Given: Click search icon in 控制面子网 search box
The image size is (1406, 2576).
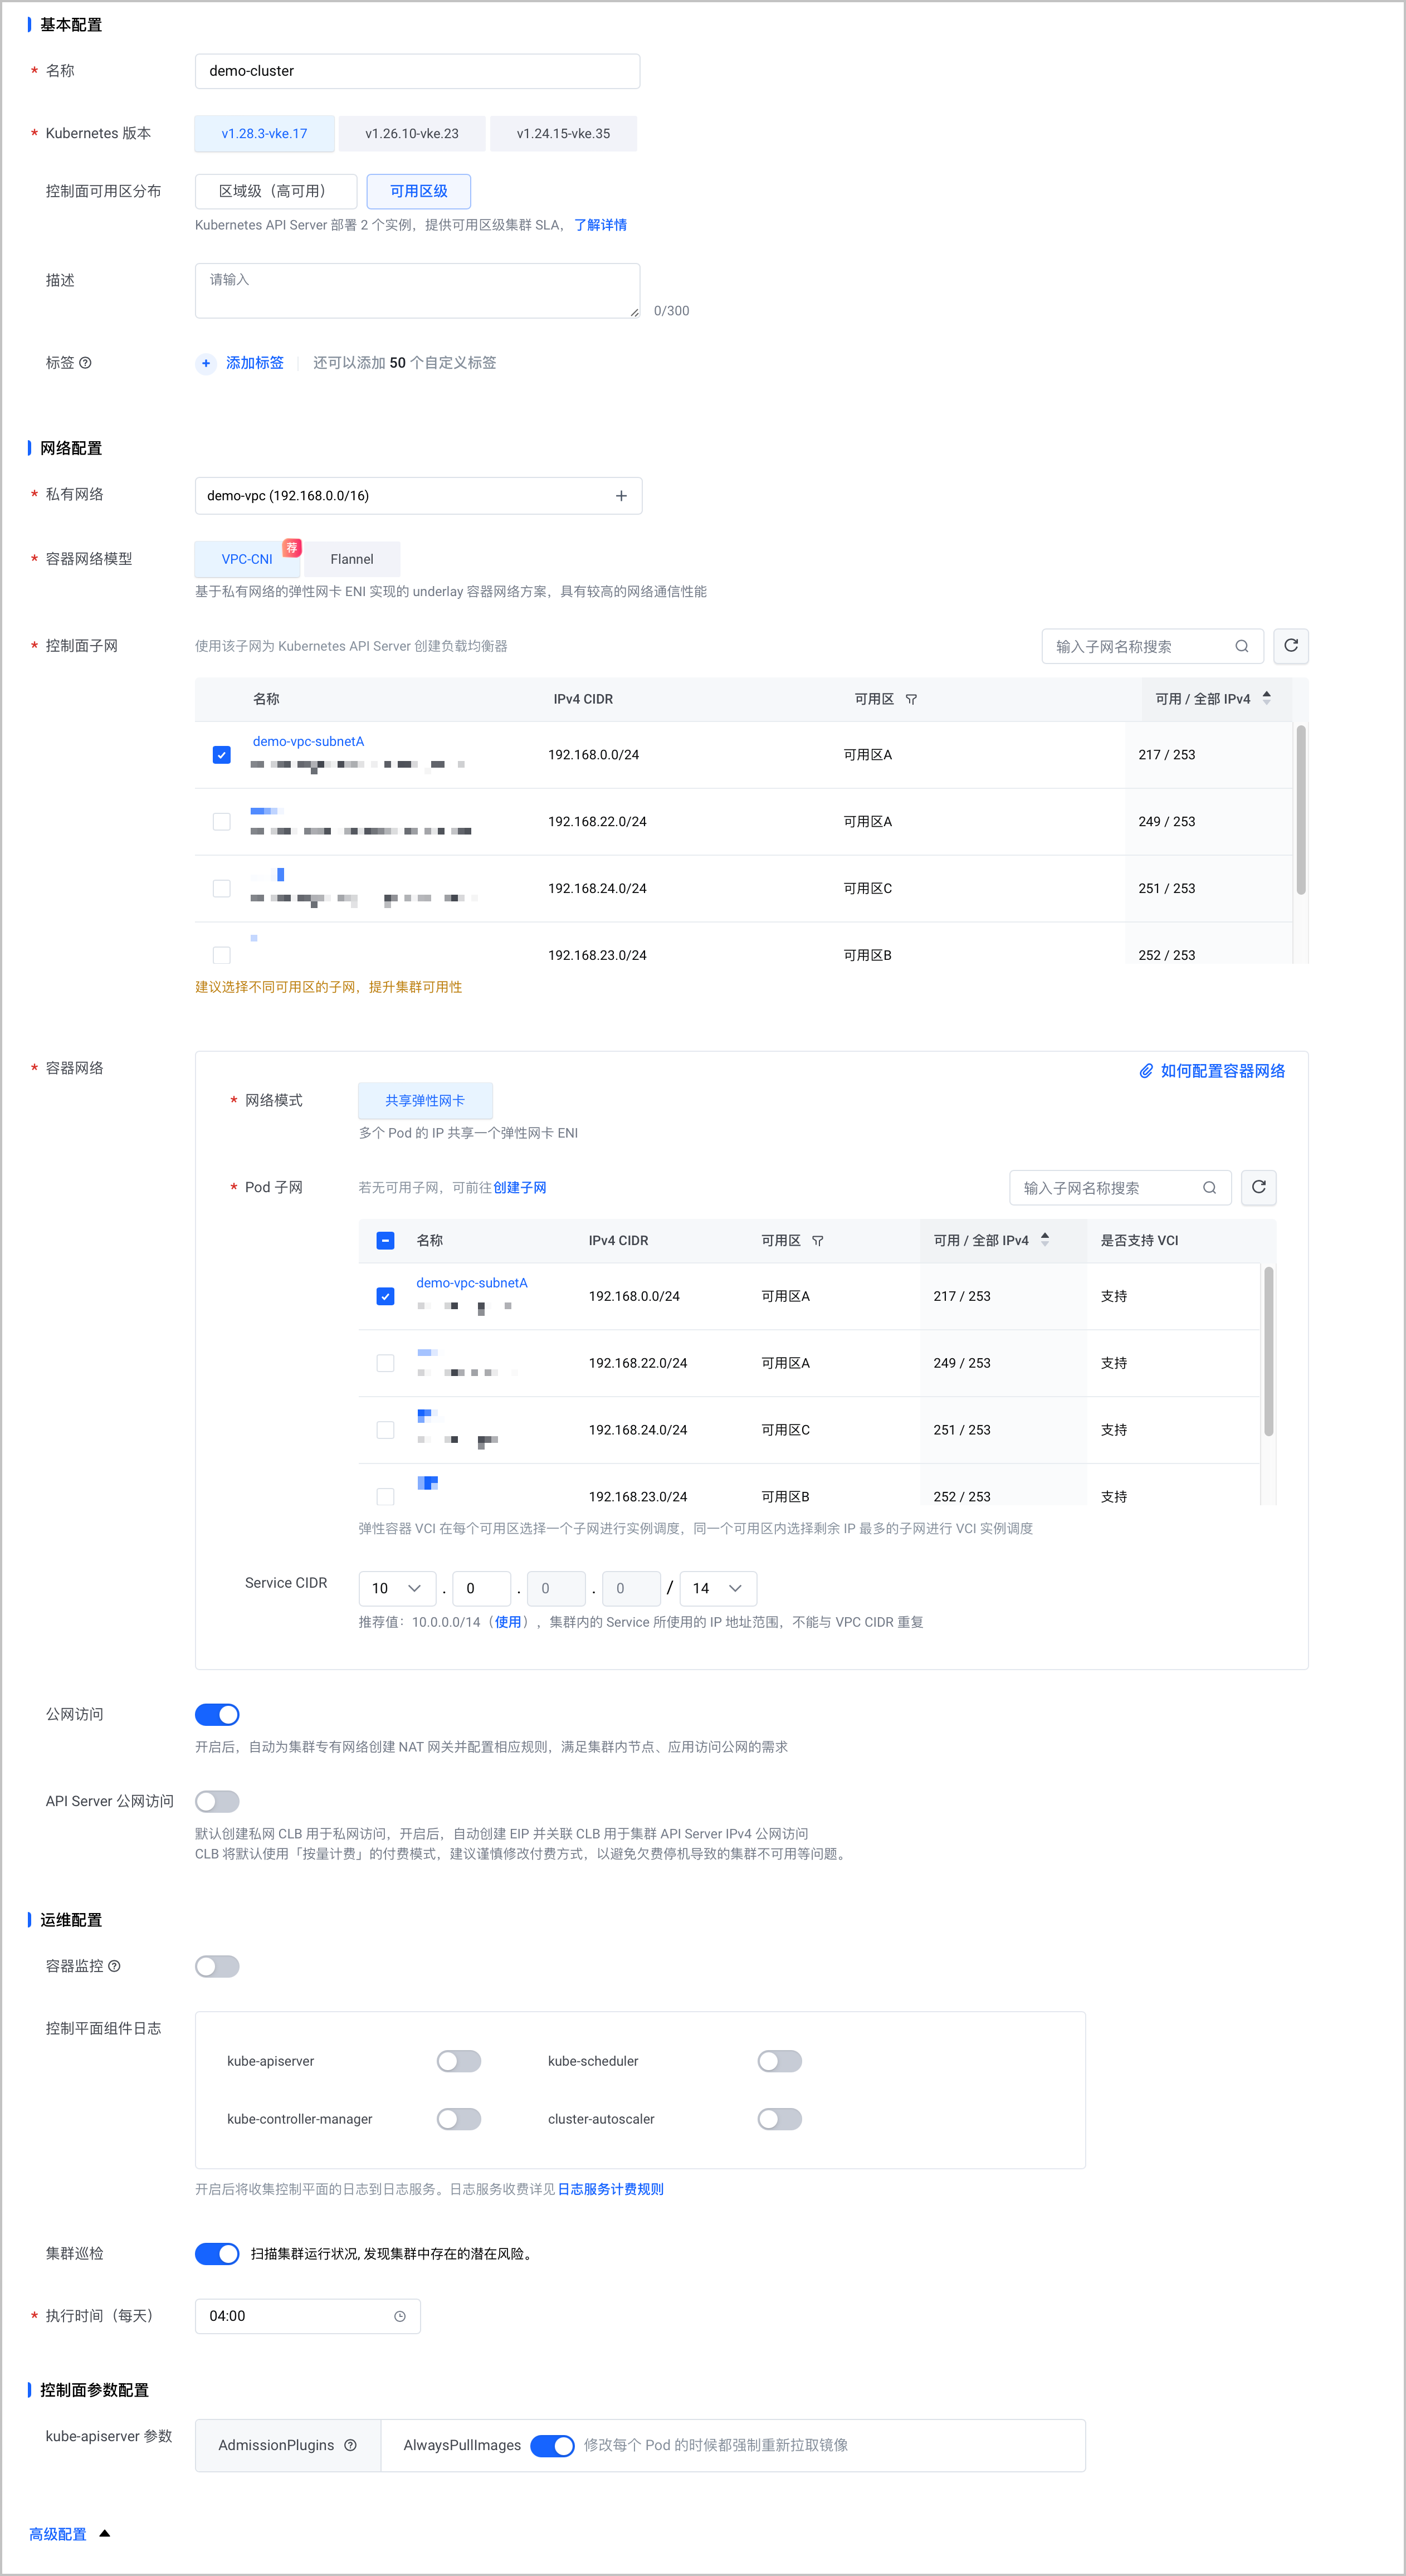Looking at the screenshot, I should tap(1241, 646).
